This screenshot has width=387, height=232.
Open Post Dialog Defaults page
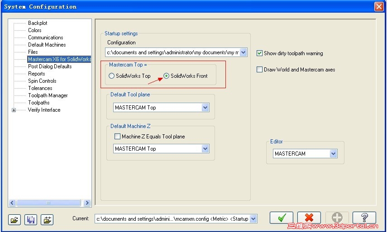[50, 66]
